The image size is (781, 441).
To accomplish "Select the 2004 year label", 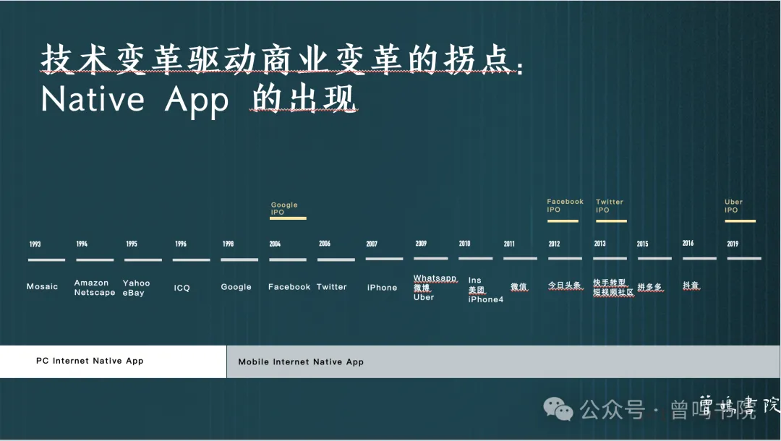I will (x=275, y=244).
